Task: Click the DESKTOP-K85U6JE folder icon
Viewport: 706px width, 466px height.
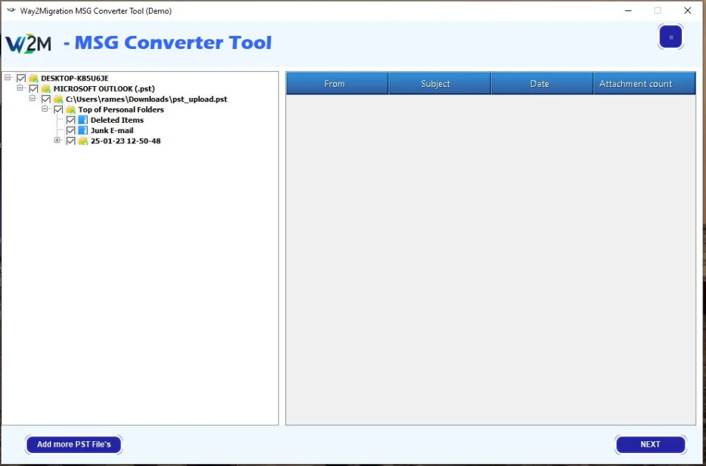Action: pyautogui.click(x=33, y=79)
